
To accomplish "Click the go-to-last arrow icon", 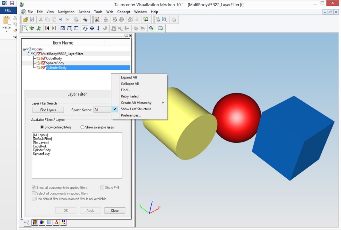I will point(54,28).
